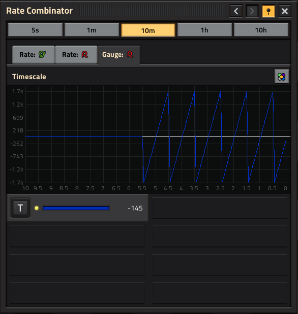Click the T signal icon
The height and width of the screenshot is (314, 298).
(20, 208)
